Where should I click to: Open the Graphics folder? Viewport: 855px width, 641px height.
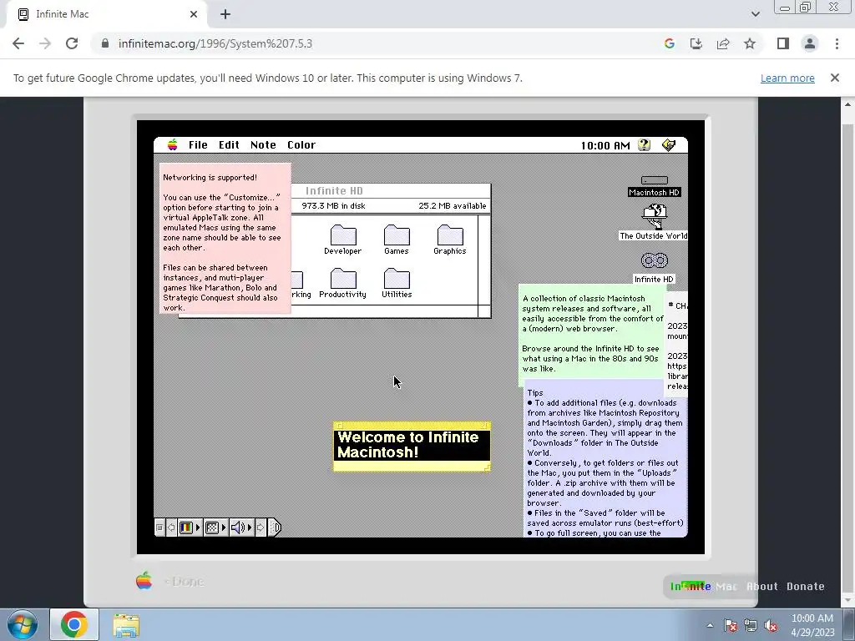(x=450, y=235)
